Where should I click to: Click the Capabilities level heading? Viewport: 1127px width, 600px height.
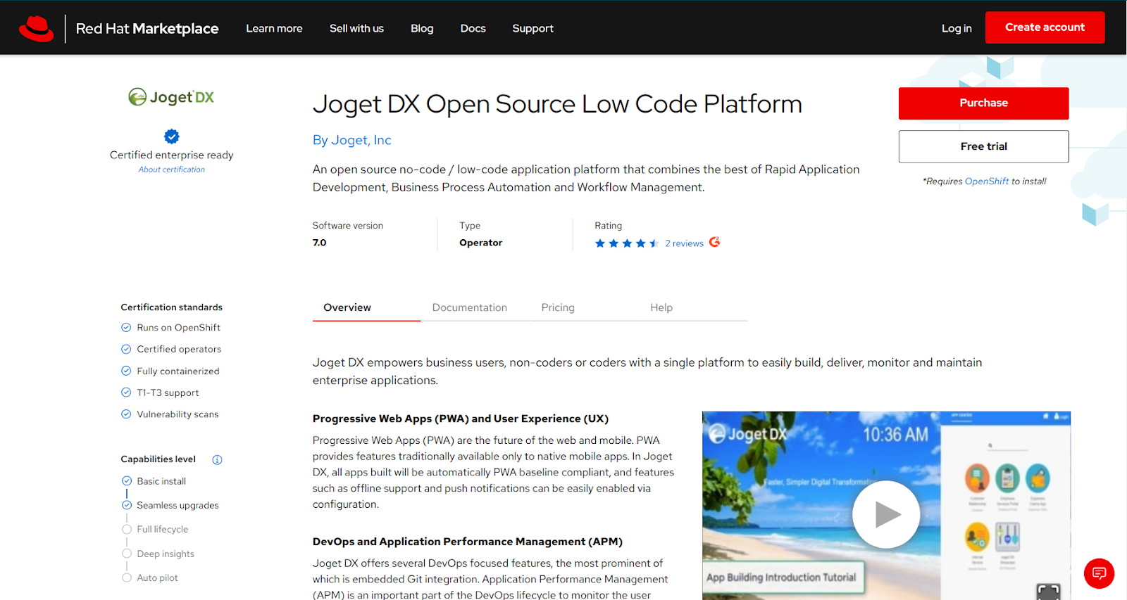tap(158, 459)
